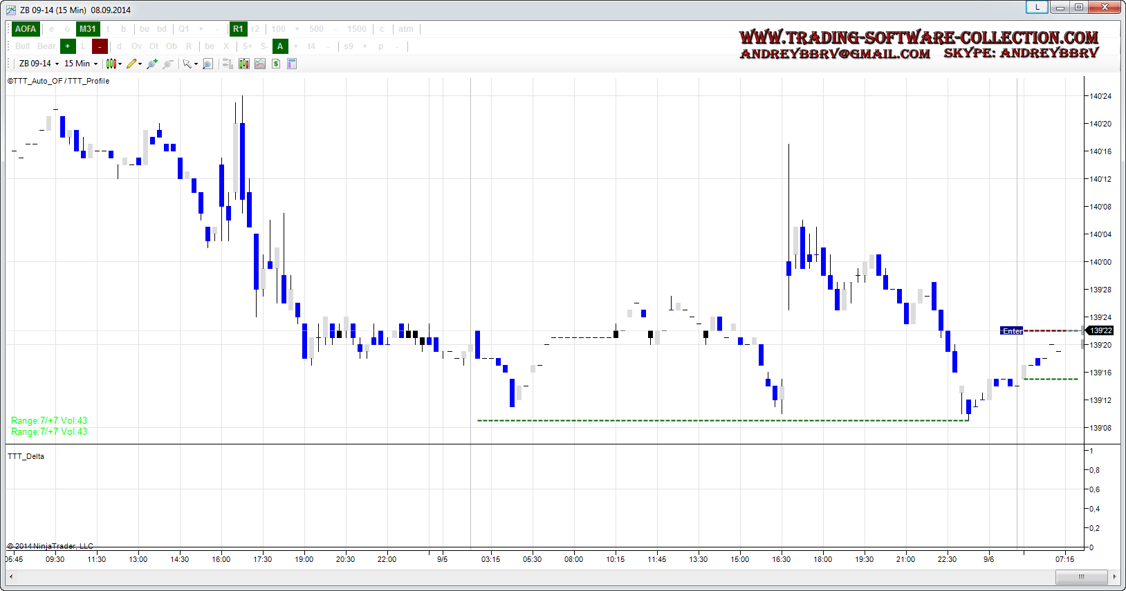Open the chart trader panel icon
The image size is (1126, 591).
coord(226,64)
